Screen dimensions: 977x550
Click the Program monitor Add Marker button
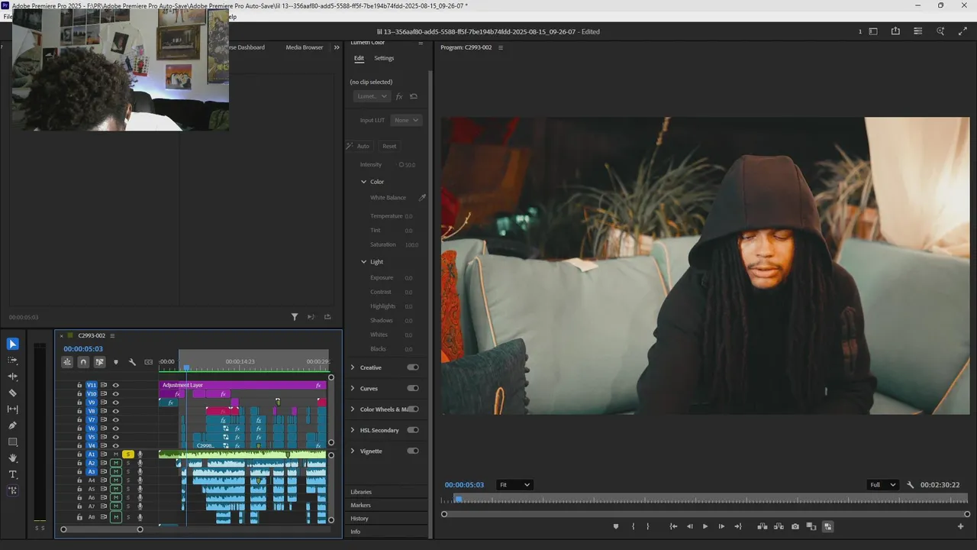pos(616,526)
